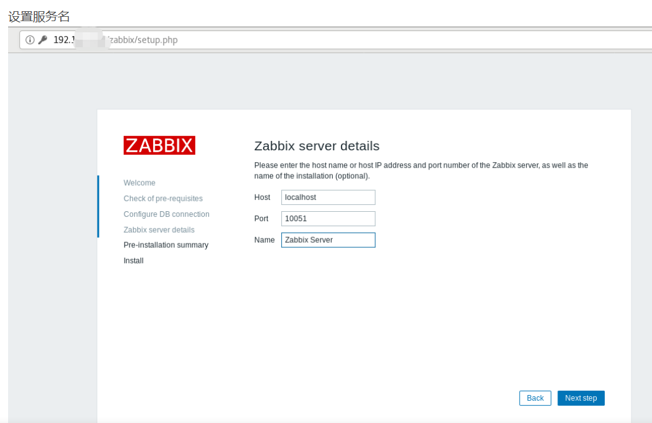Select Configure DB connection step
The image size is (652, 423).
(166, 214)
